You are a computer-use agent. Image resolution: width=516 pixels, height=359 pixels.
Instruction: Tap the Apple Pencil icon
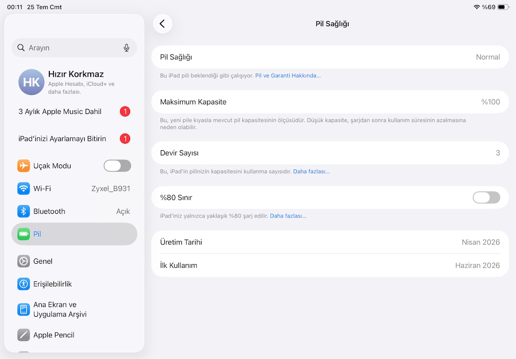pos(23,335)
